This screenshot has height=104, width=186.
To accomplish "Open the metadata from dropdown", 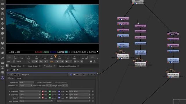I will coord(49,86).
